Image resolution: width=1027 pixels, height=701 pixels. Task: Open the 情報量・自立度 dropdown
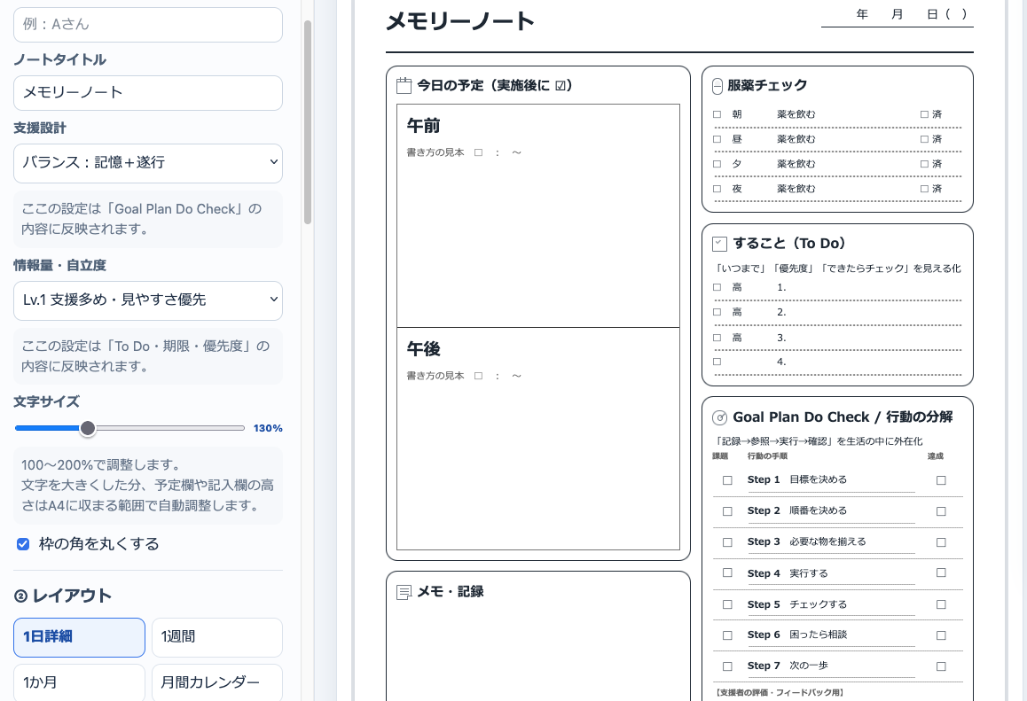coord(148,300)
